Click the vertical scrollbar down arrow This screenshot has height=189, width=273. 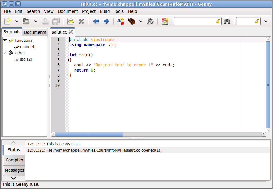point(268,130)
